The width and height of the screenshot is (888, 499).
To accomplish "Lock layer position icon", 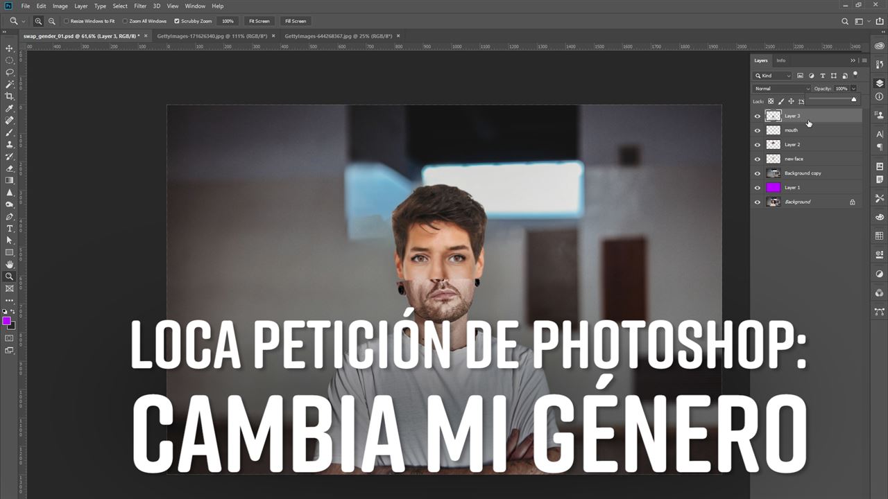I will [791, 101].
